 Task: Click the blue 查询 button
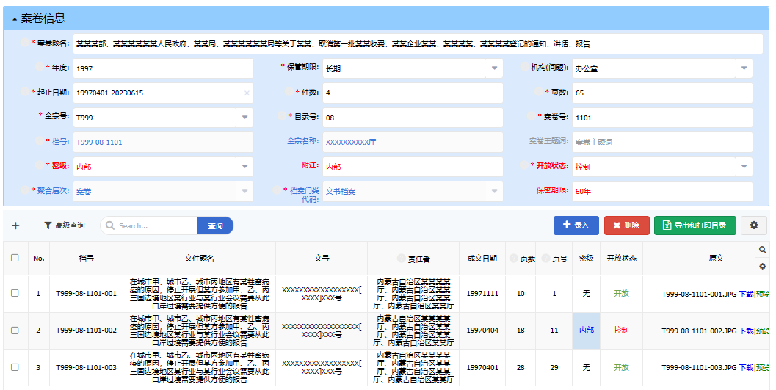click(x=215, y=225)
